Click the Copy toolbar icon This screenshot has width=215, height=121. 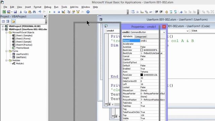pos(25,12)
